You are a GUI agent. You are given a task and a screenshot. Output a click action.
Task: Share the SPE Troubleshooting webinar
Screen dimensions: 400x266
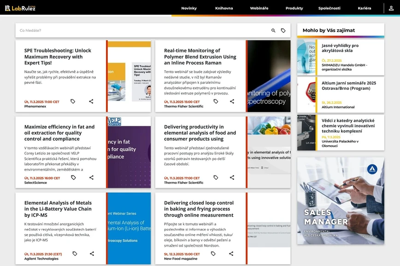pyautogui.click(x=91, y=101)
